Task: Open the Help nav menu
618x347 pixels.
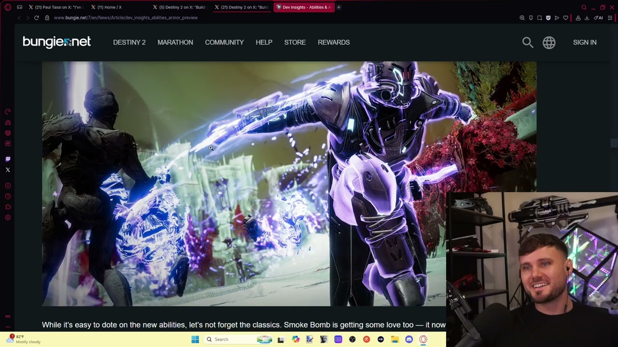Action: coord(264,42)
